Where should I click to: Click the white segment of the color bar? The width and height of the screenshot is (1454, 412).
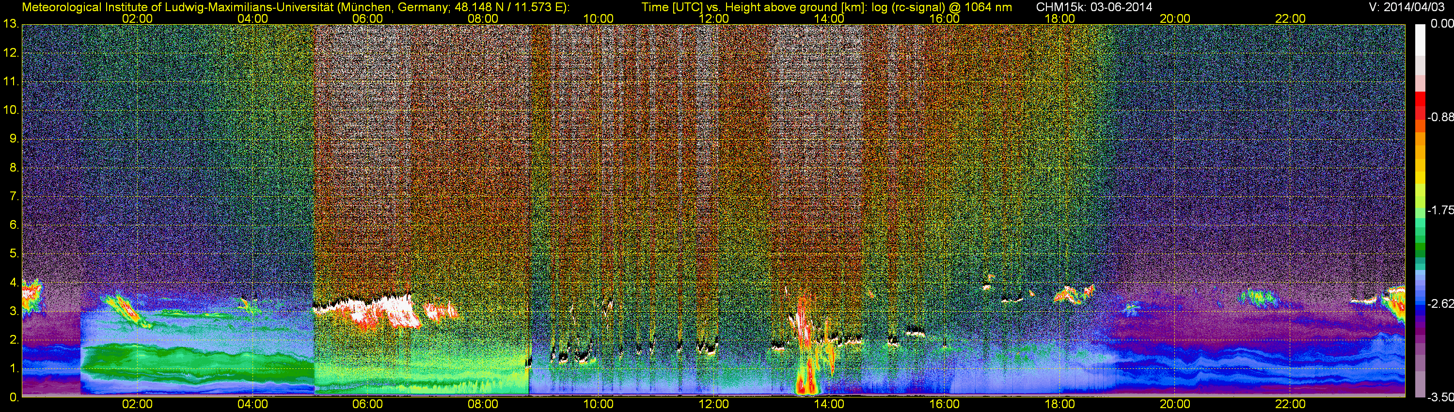[1420, 40]
